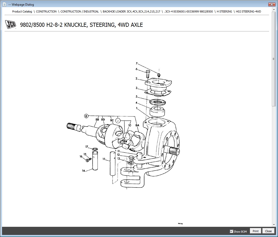Click callout number 17 label
Screen dimensions: 278x237
coord(87,147)
